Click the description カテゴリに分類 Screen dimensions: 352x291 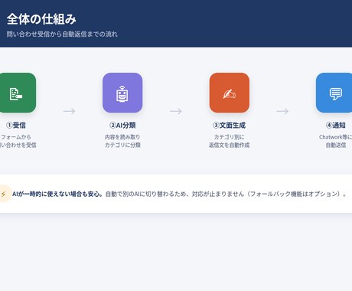pos(122,145)
